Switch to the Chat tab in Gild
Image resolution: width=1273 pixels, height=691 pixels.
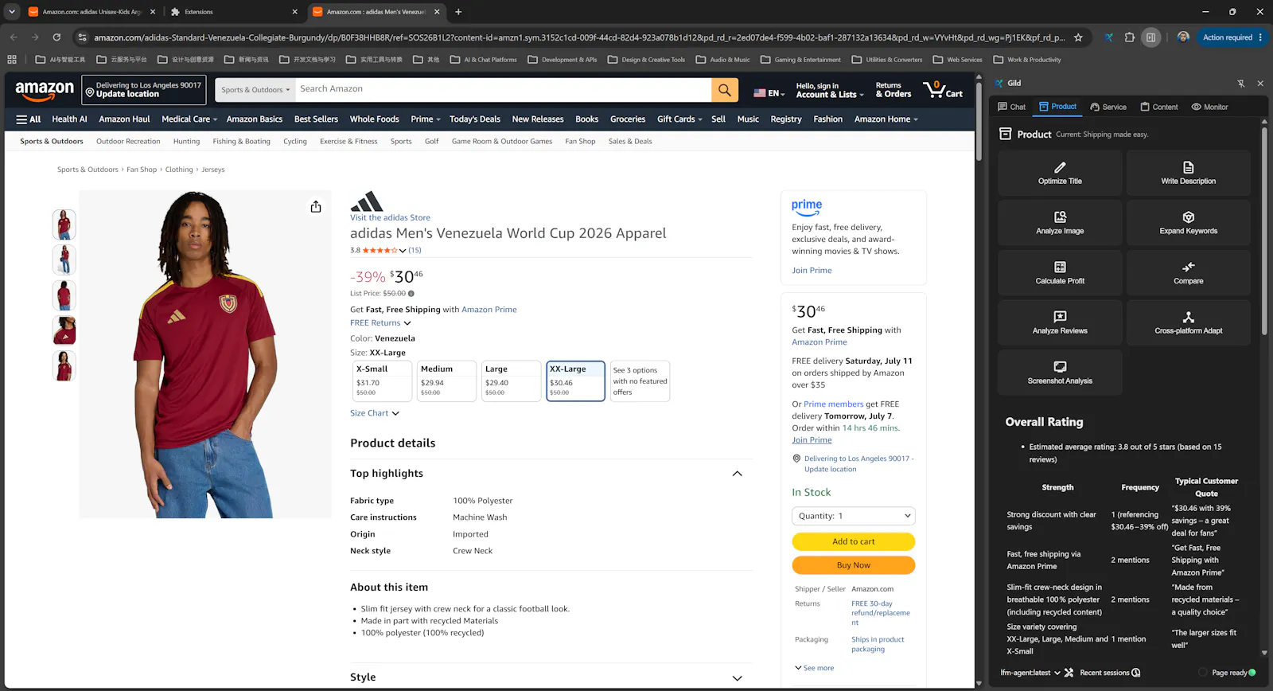click(1012, 107)
